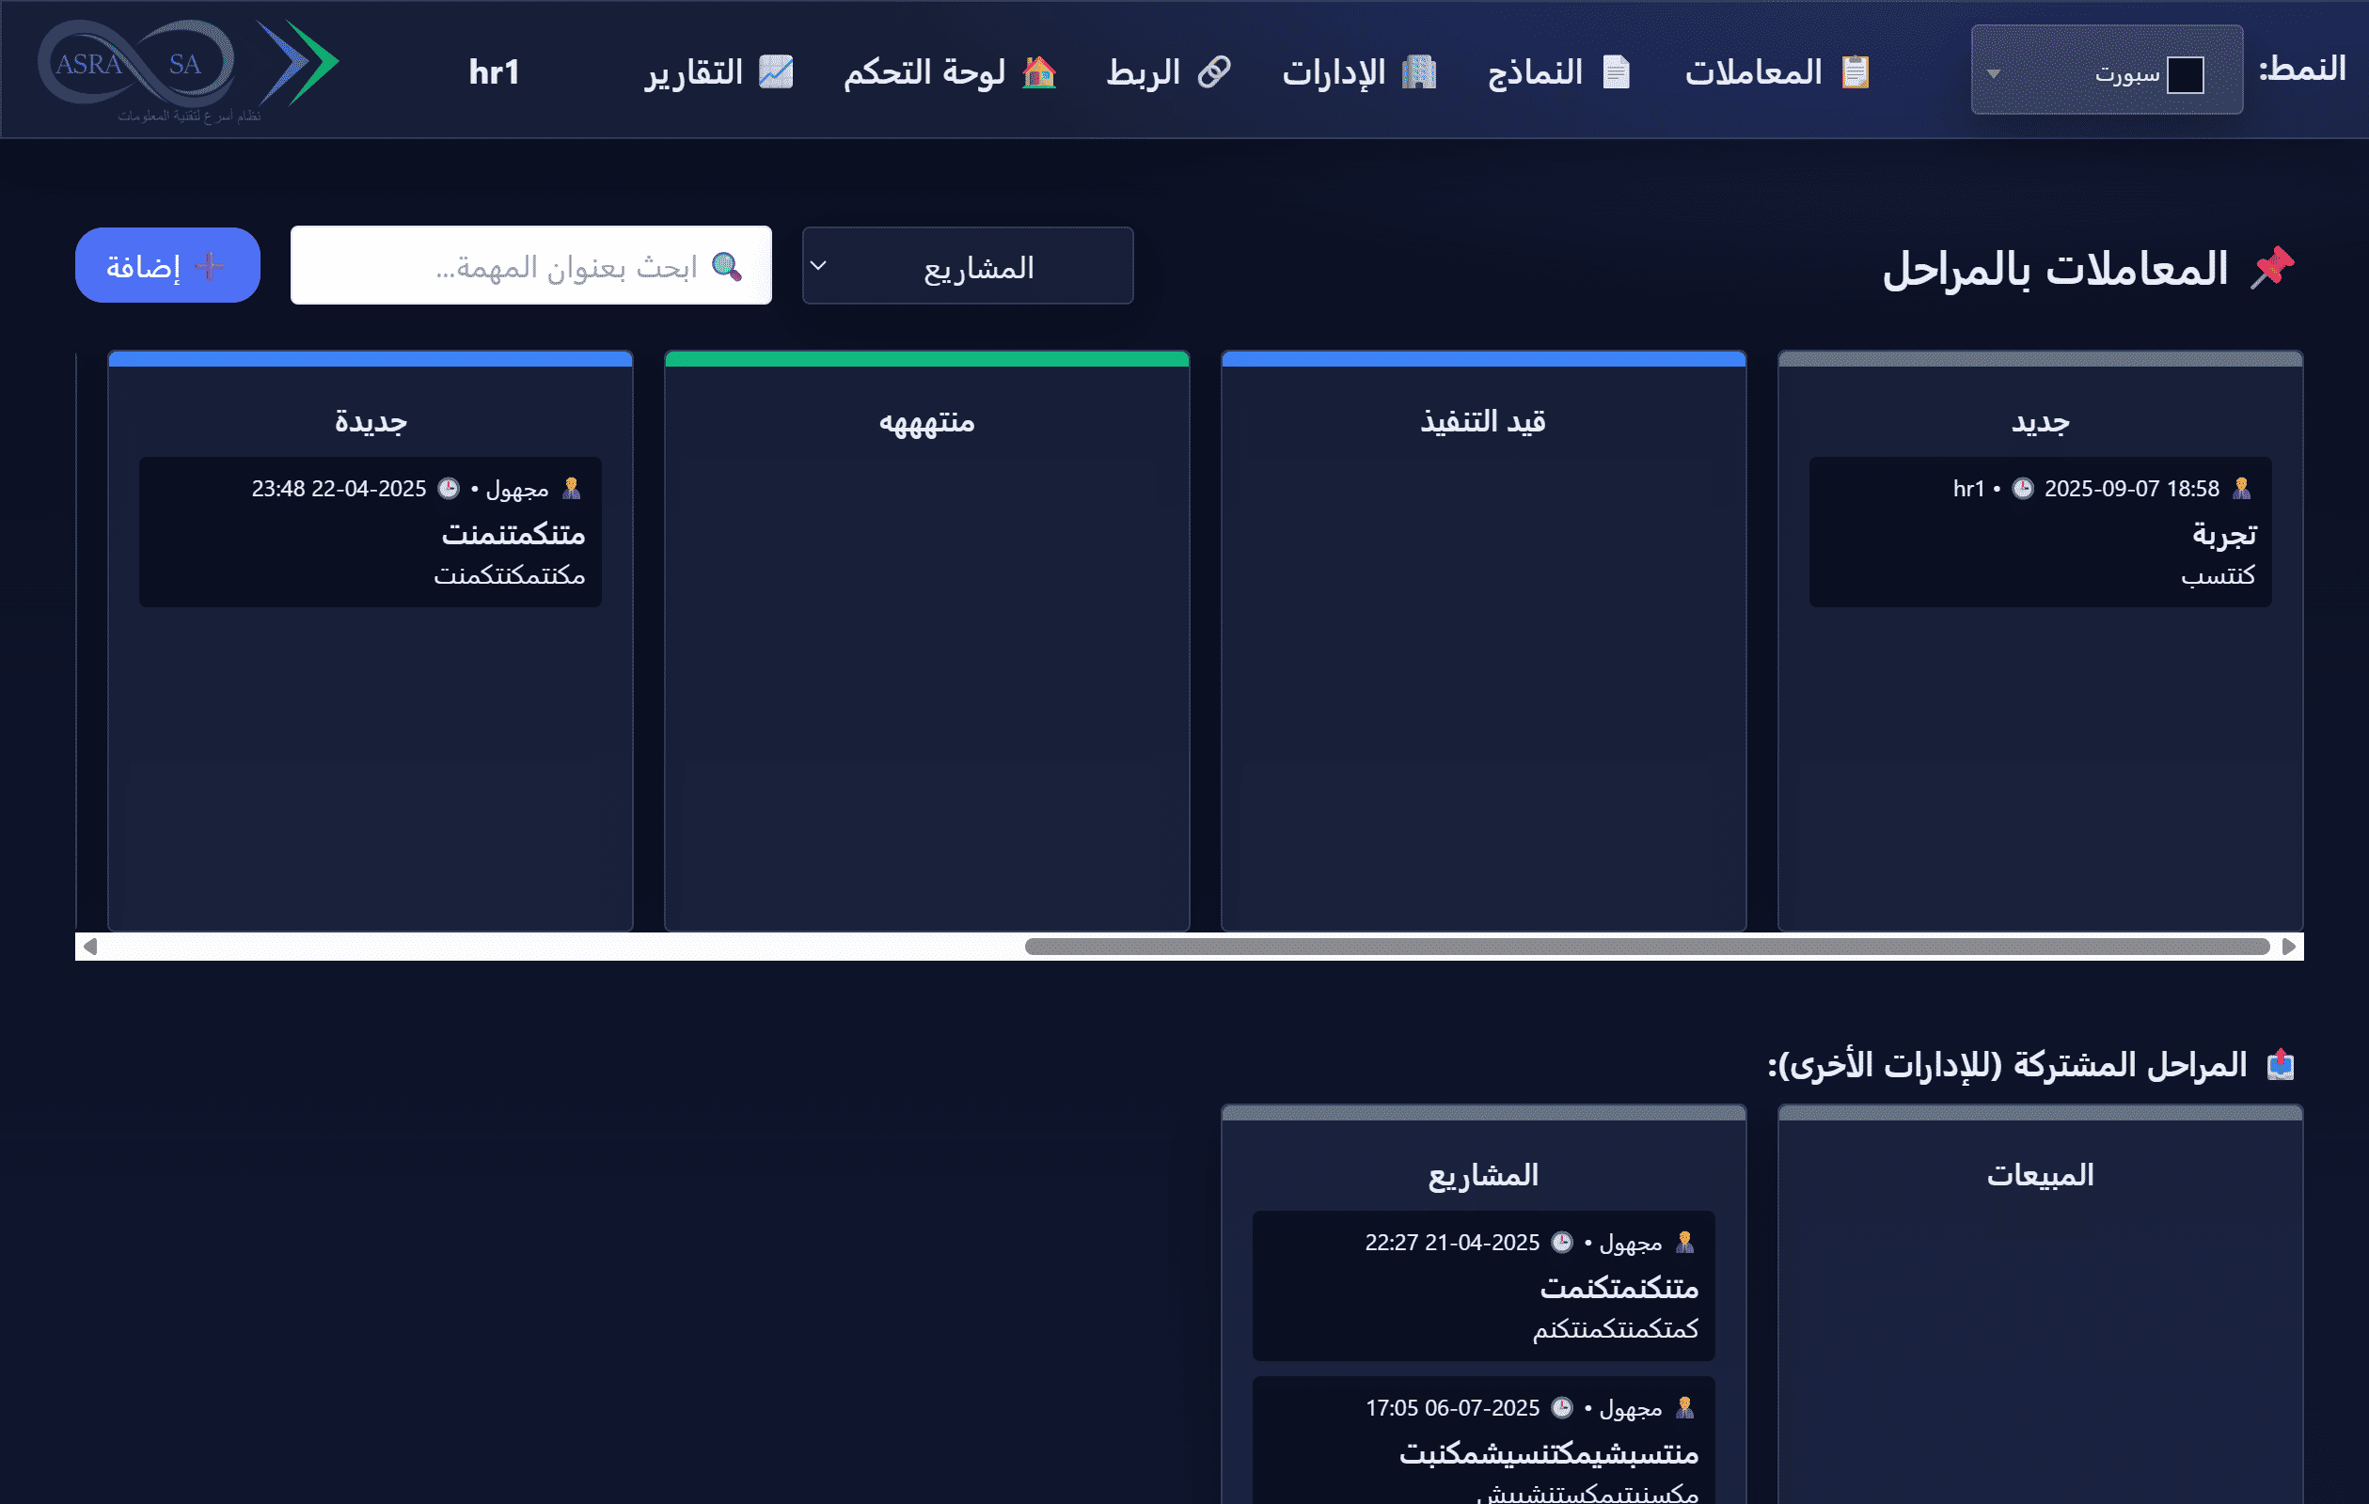Image resolution: width=2369 pixels, height=1504 pixels.
Task: Open the المشاريع dropdown
Action: (966, 264)
